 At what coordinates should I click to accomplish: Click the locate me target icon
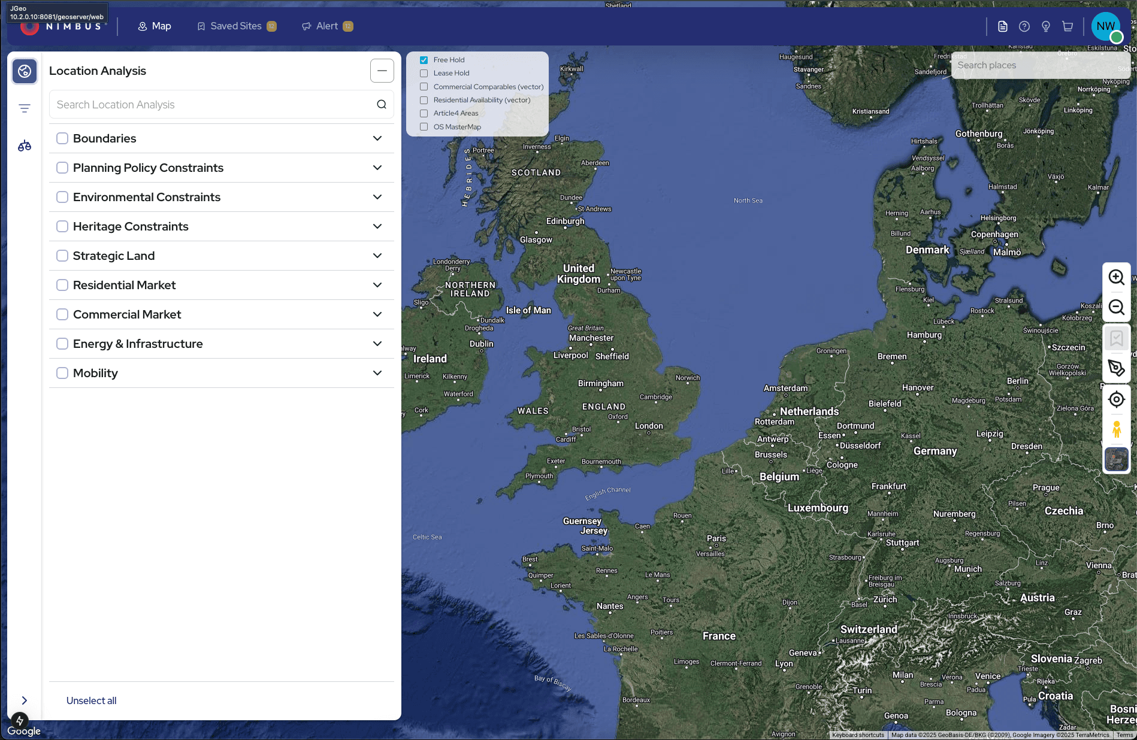(1116, 399)
